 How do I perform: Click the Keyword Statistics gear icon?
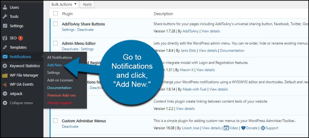(5, 66)
